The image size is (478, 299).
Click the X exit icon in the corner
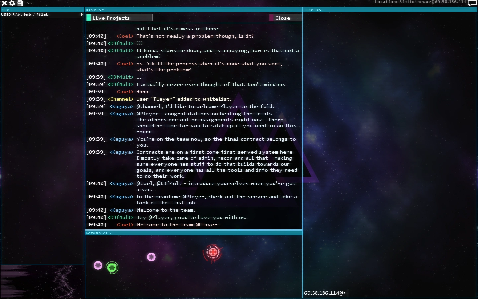pyautogui.click(x=4, y=3)
